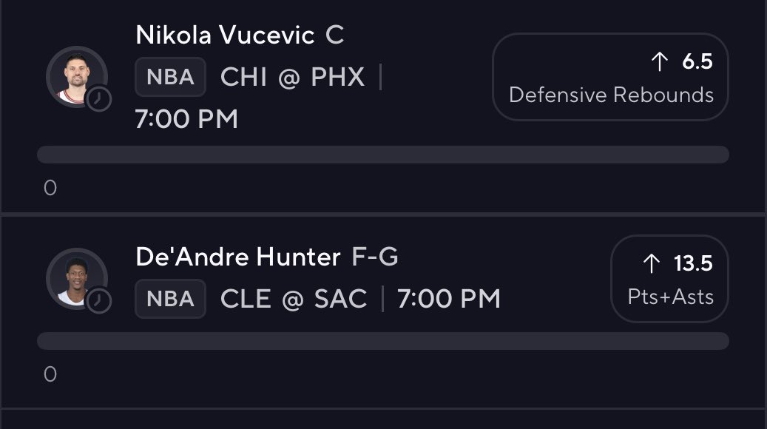Open De'Andre Hunter's player avatar

tap(77, 279)
